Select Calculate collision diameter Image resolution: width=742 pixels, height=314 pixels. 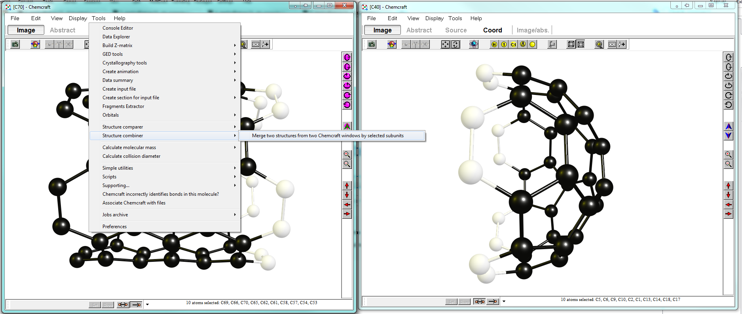pos(165,156)
